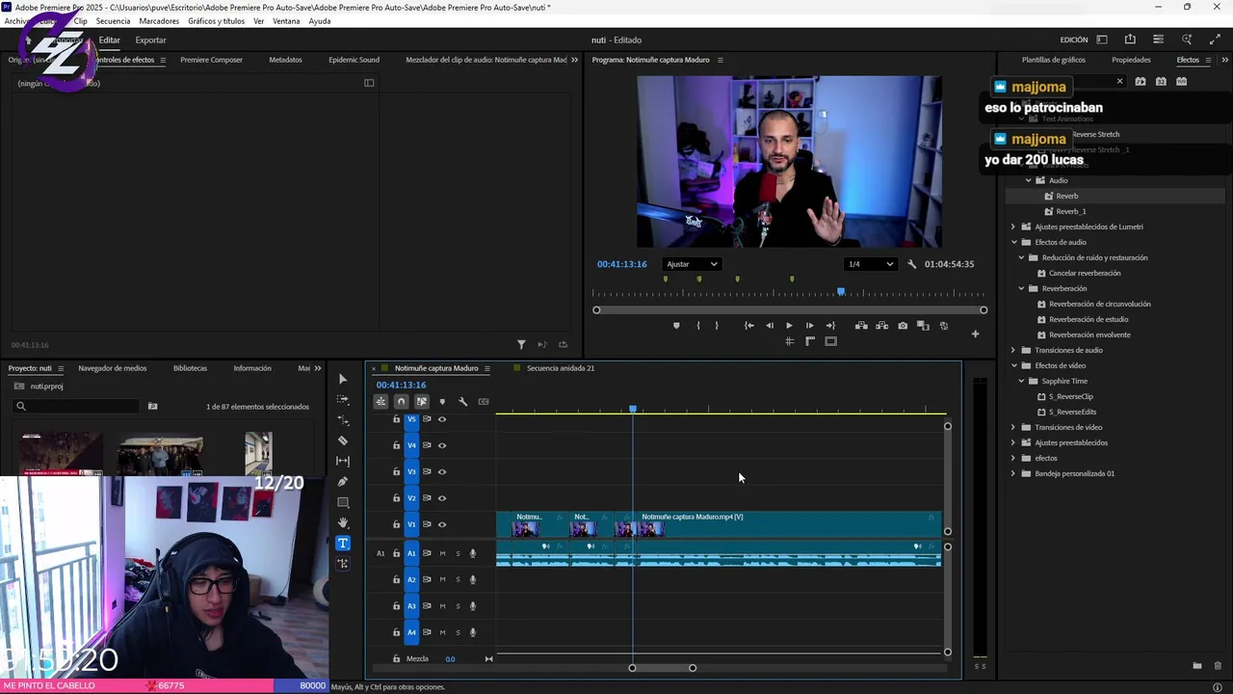Image resolution: width=1233 pixels, height=694 pixels.
Task: Add a marker in the timeline header
Action: 442,402
